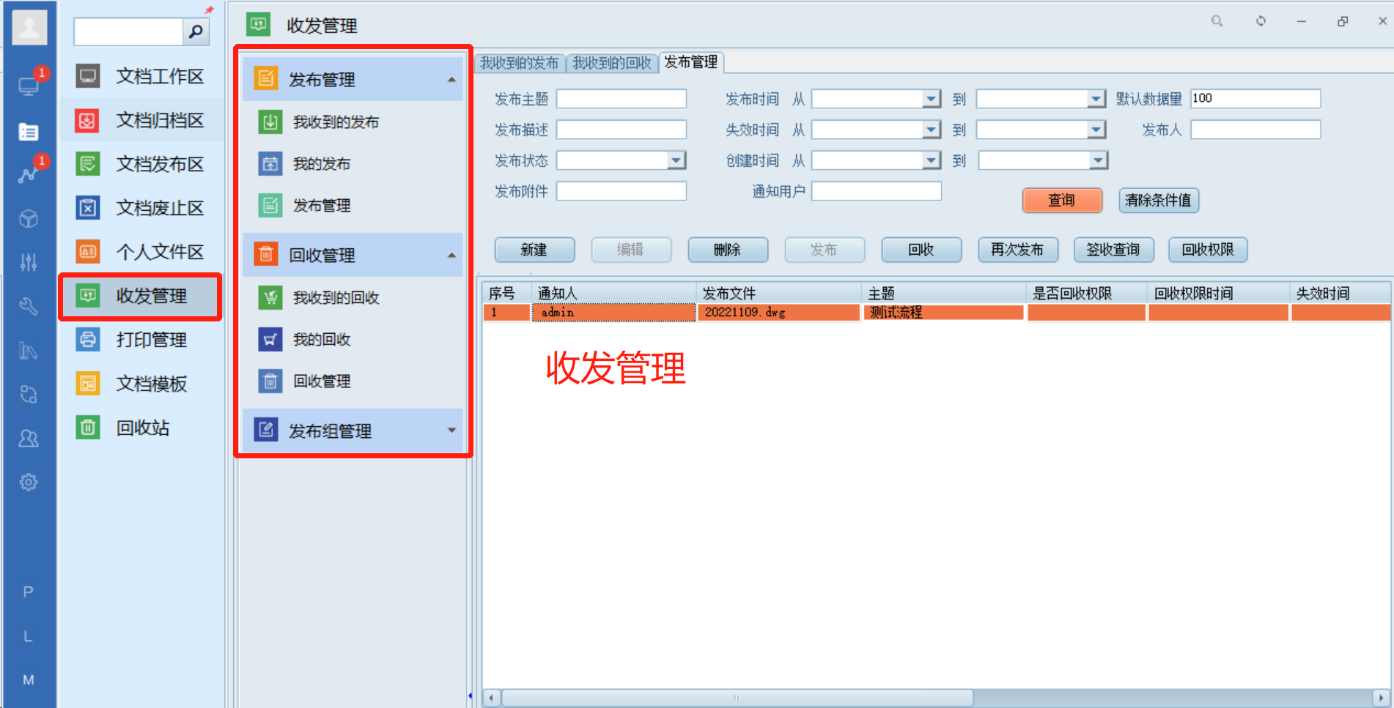Click the 清除条件值 button
Image resolution: width=1394 pixels, height=708 pixels.
click(1158, 201)
